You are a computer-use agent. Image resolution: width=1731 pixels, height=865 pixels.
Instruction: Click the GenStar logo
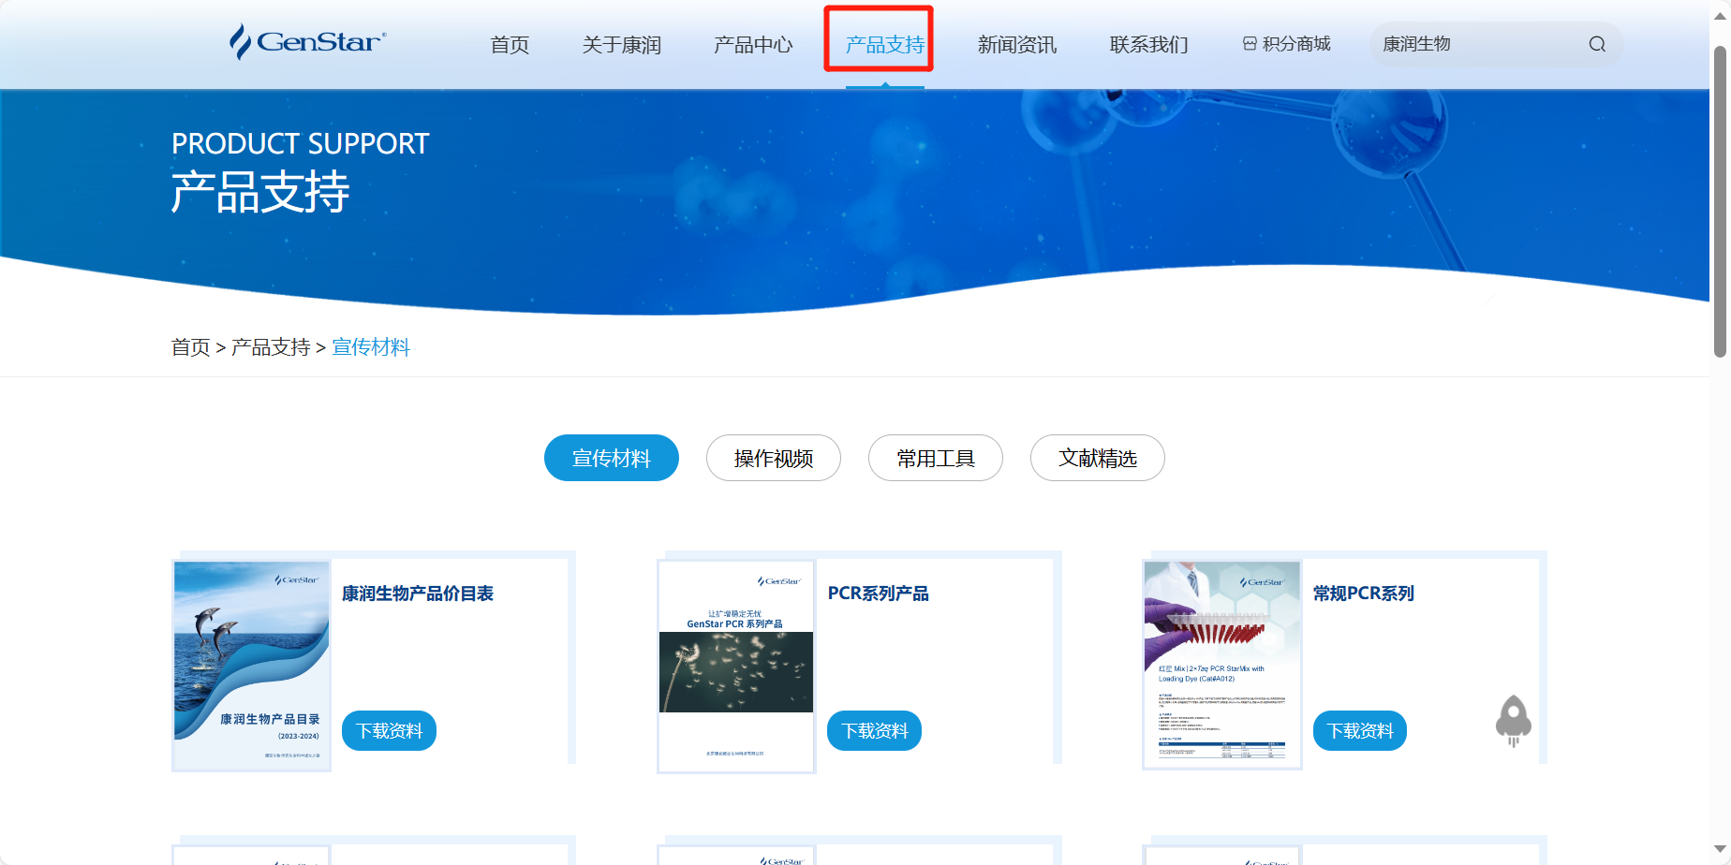coord(307,42)
